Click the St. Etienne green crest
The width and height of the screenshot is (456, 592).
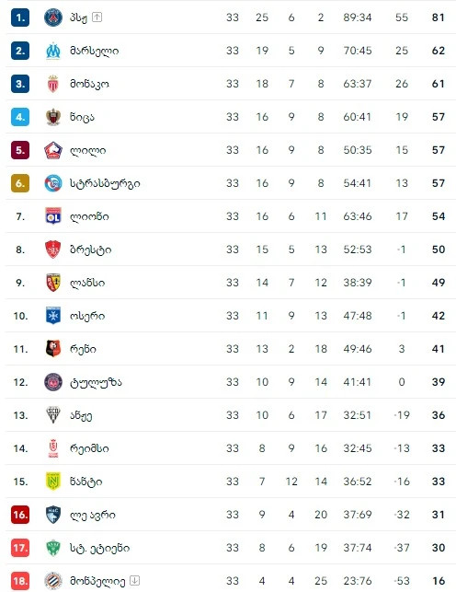pos(53,548)
